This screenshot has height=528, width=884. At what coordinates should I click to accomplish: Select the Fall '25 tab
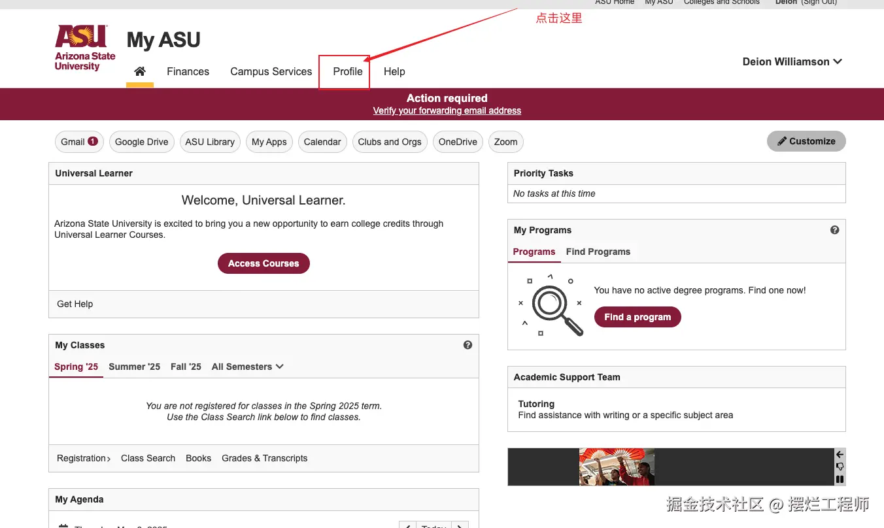click(x=186, y=367)
